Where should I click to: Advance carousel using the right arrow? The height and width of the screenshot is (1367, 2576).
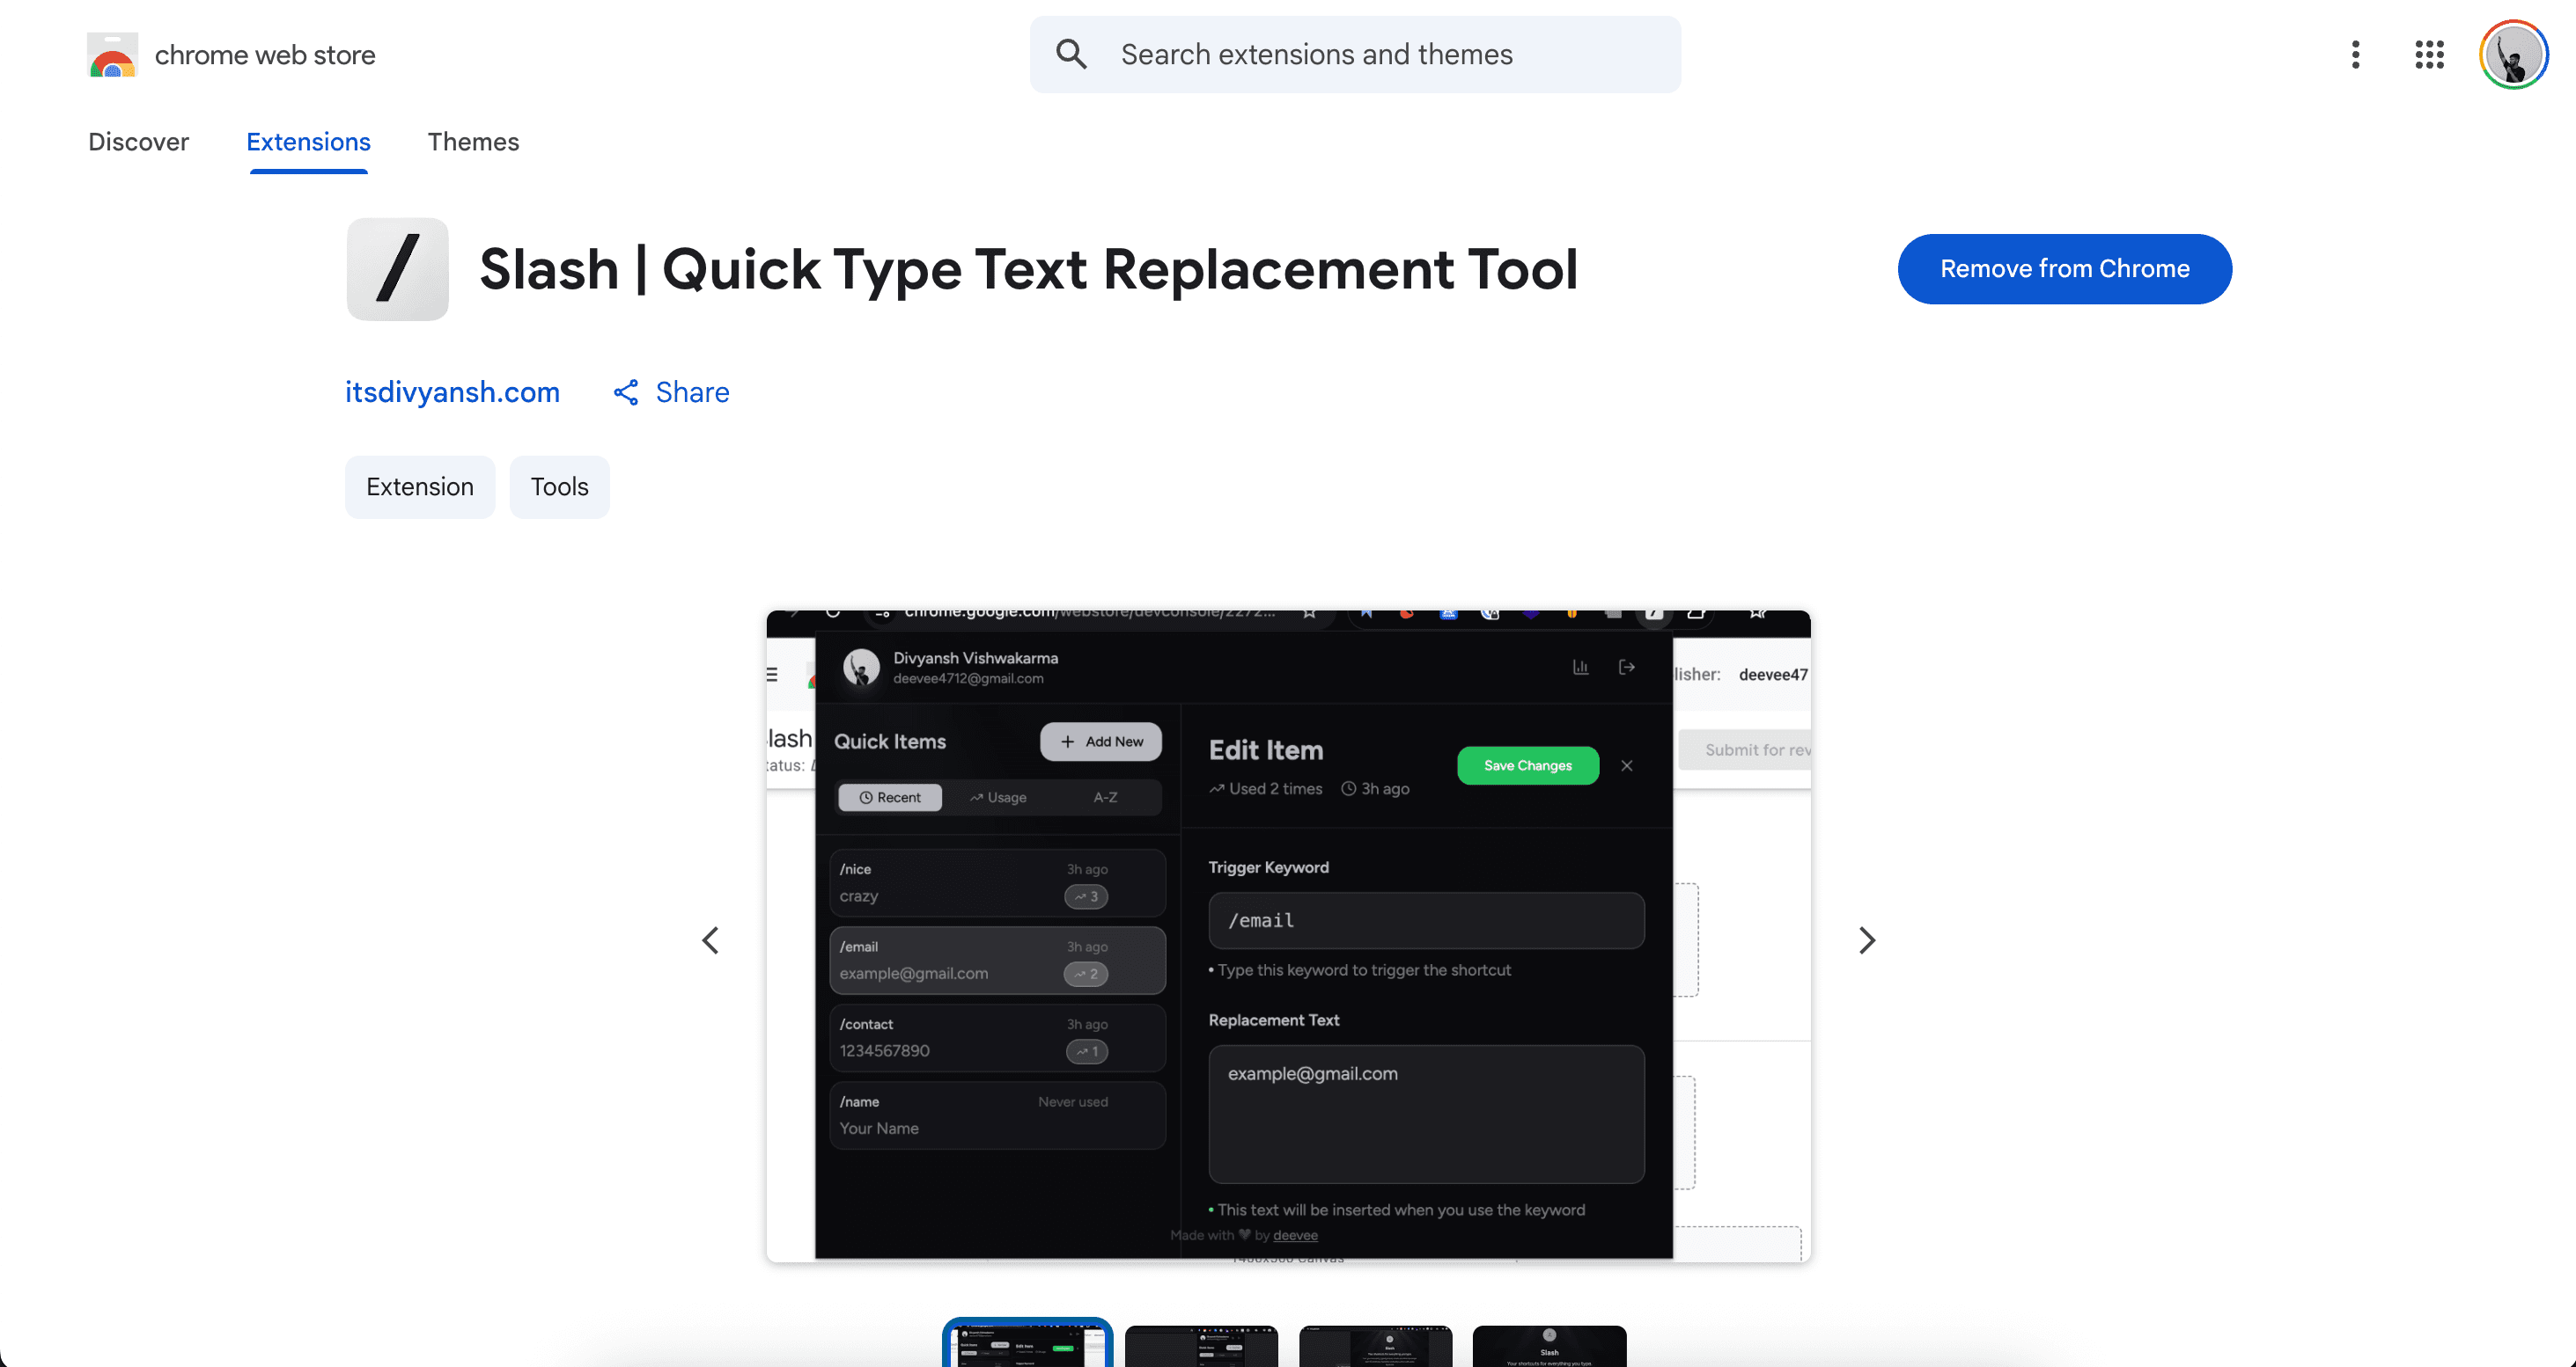click(x=1866, y=940)
